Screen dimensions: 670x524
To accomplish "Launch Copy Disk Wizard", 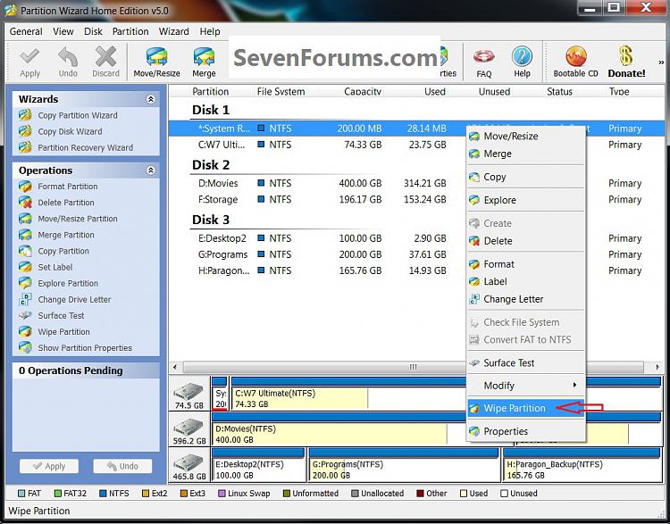I will click(x=70, y=131).
